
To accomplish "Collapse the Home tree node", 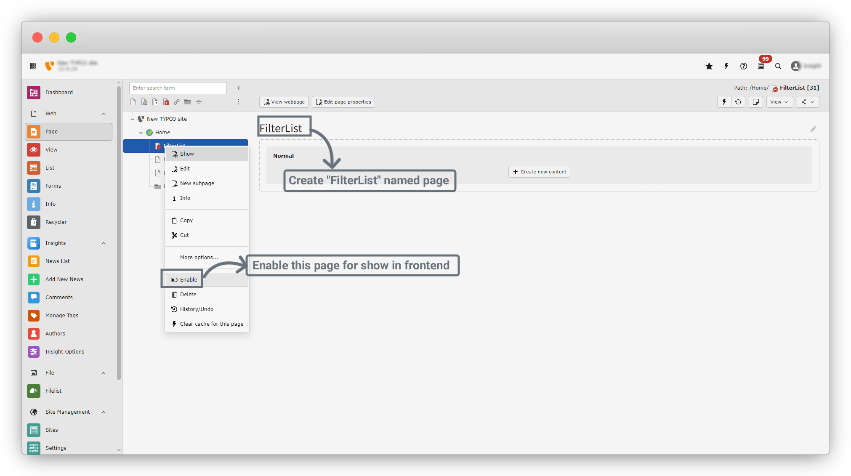I will pyautogui.click(x=141, y=133).
